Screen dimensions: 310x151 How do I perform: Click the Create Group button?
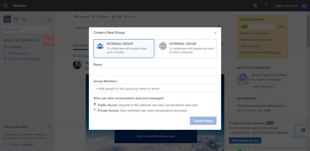(x=203, y=121)
